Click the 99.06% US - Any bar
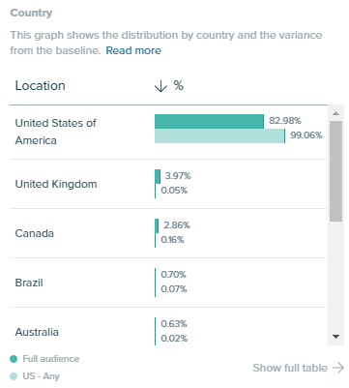The image size is (349, 388). (219, 135)
